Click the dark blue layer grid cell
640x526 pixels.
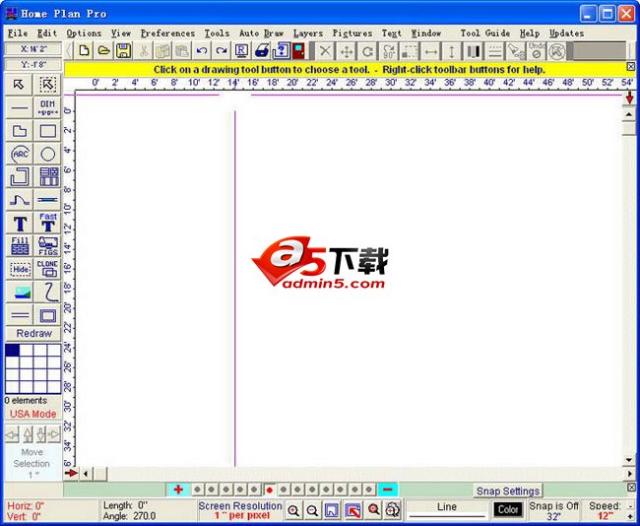point(12,350)
